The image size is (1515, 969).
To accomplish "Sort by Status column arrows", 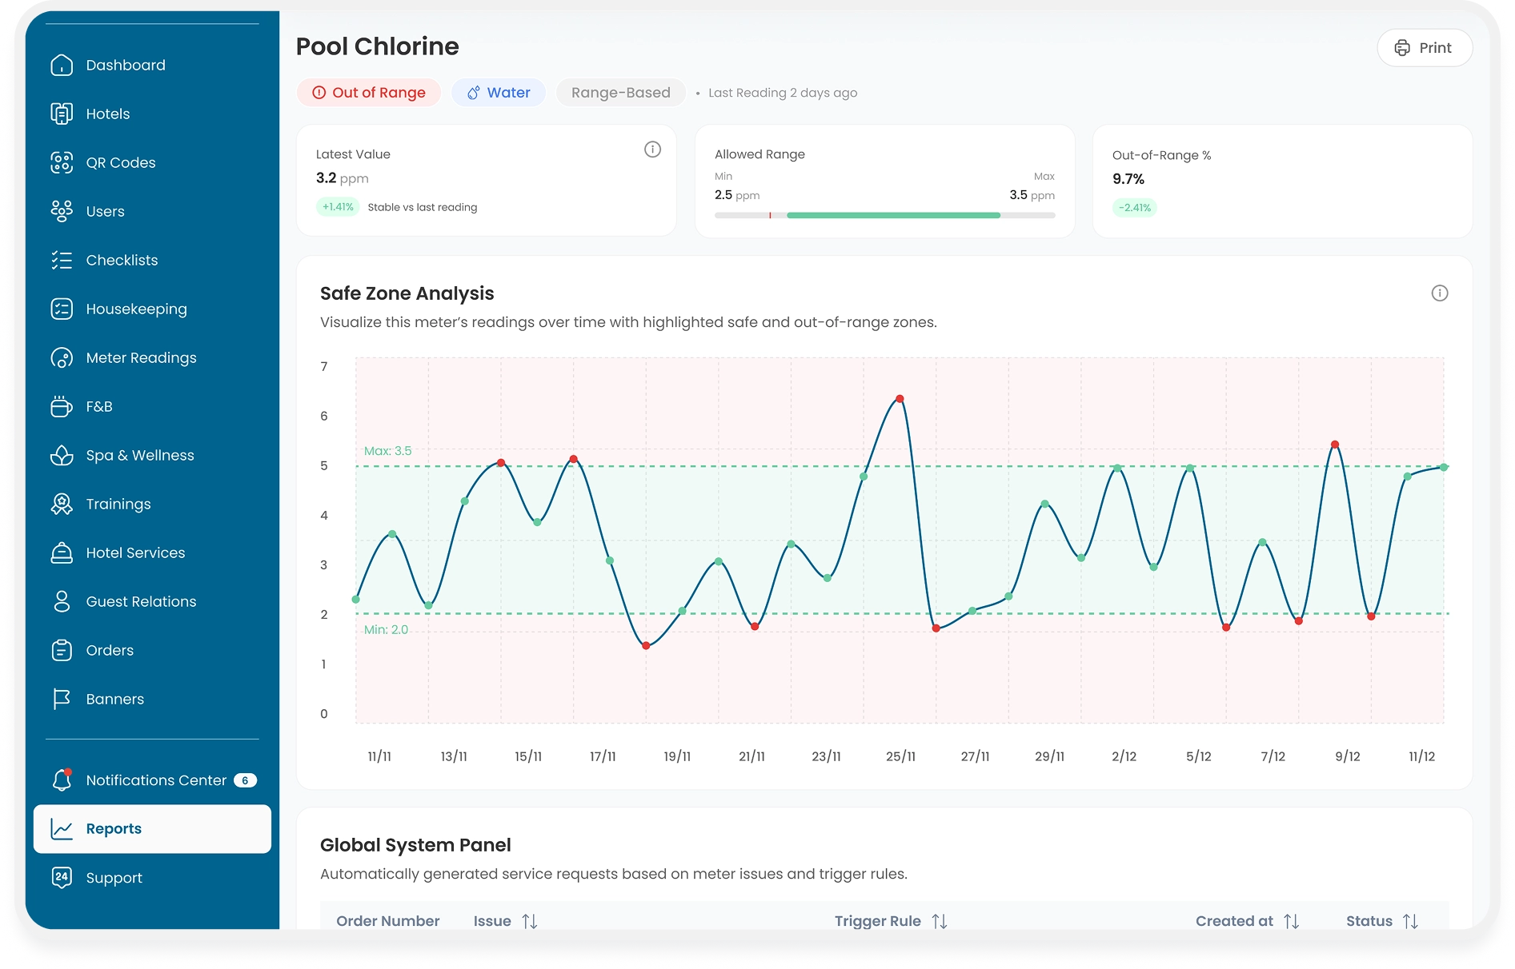I will 1410,921.
